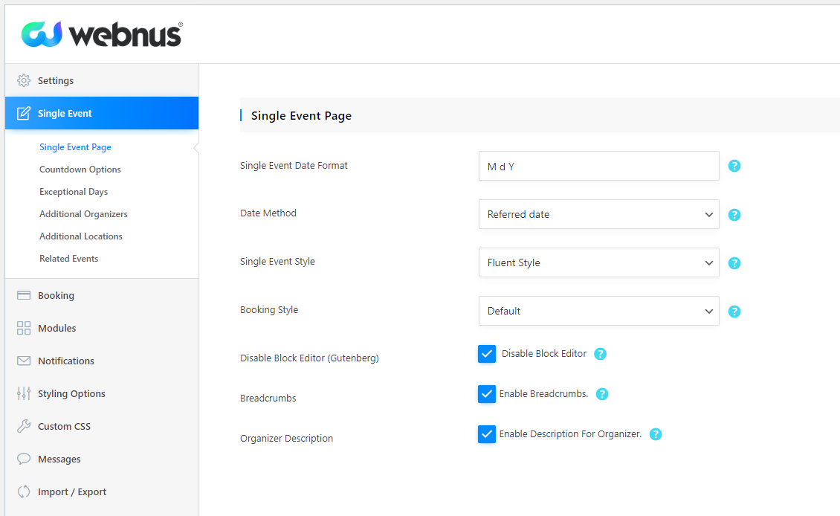Open the Single Event Style dropdown
This screenshot has width=840, height=516.
598,262
